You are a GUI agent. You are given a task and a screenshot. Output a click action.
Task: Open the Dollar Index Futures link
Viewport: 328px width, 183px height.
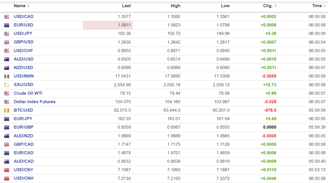pos(35,102)
